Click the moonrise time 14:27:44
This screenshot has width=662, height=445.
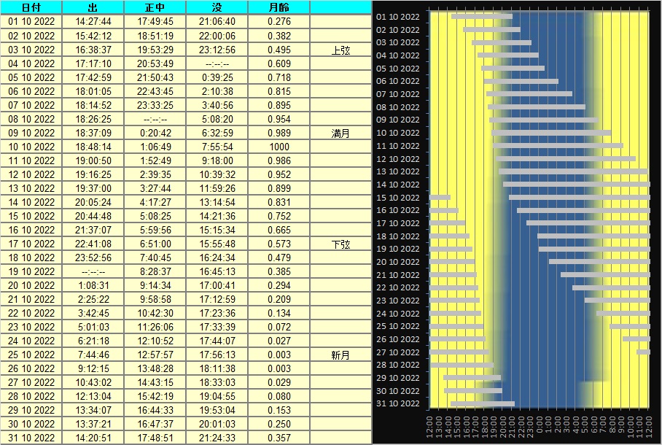[93, 22]
